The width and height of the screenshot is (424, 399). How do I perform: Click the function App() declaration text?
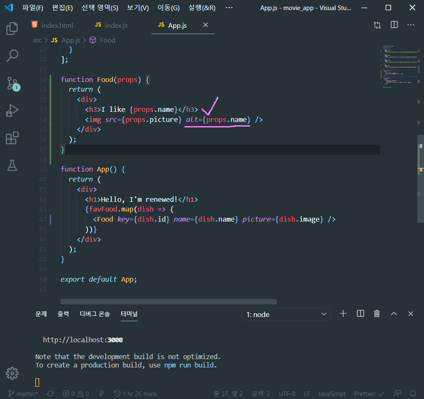point(93,169)
